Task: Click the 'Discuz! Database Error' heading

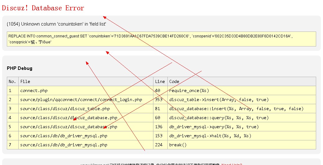Action: point(43,8)
